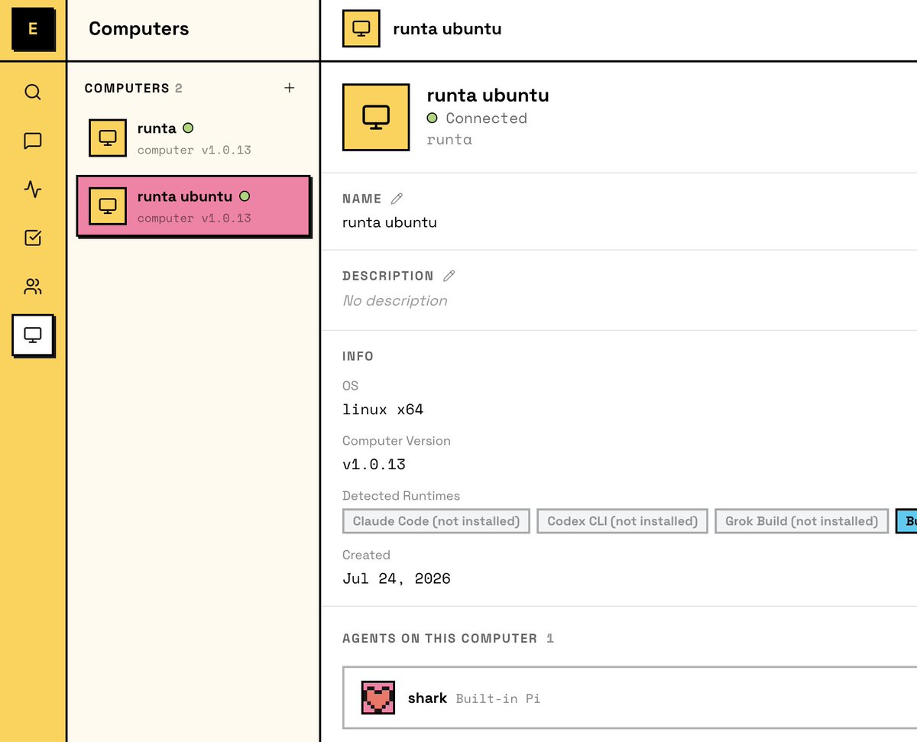Click the 'AGENTS ON THIS COMPUTER 1' heading
Image resolution: width=917 pixels, height=742 pixels.
(449, 638)
